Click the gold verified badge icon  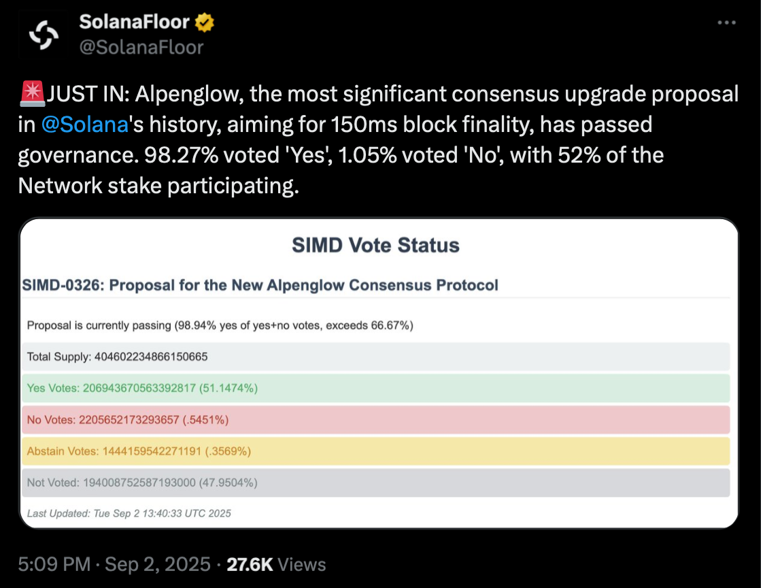(204, 22)
